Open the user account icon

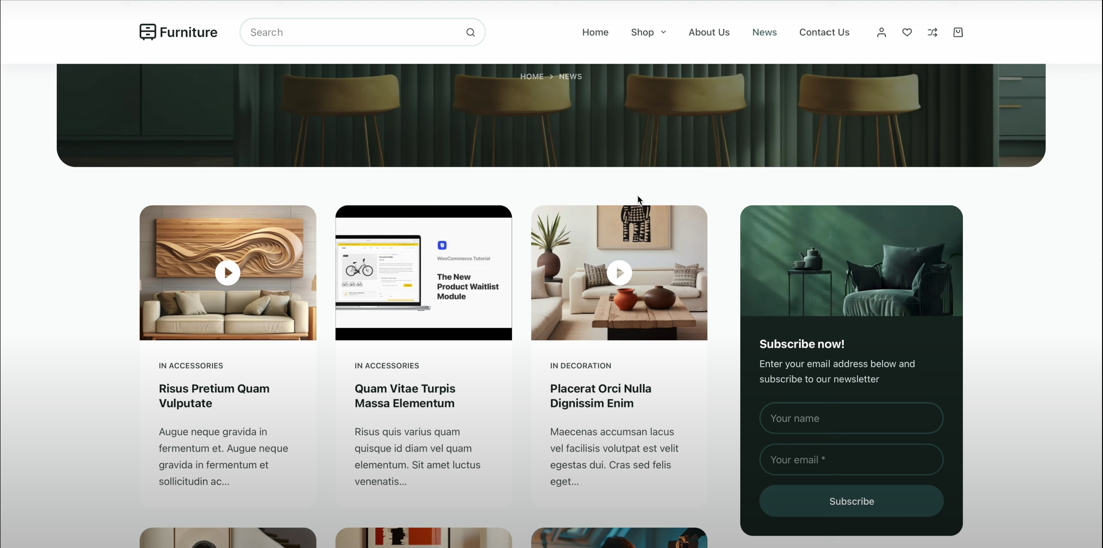tap(881, 32)
